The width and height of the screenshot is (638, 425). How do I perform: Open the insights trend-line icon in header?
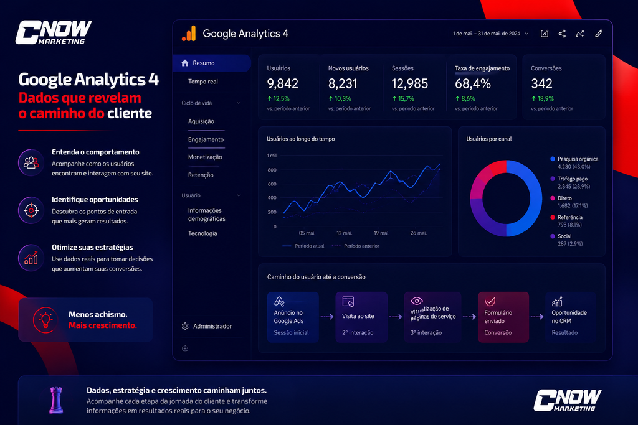coord(580,34)
